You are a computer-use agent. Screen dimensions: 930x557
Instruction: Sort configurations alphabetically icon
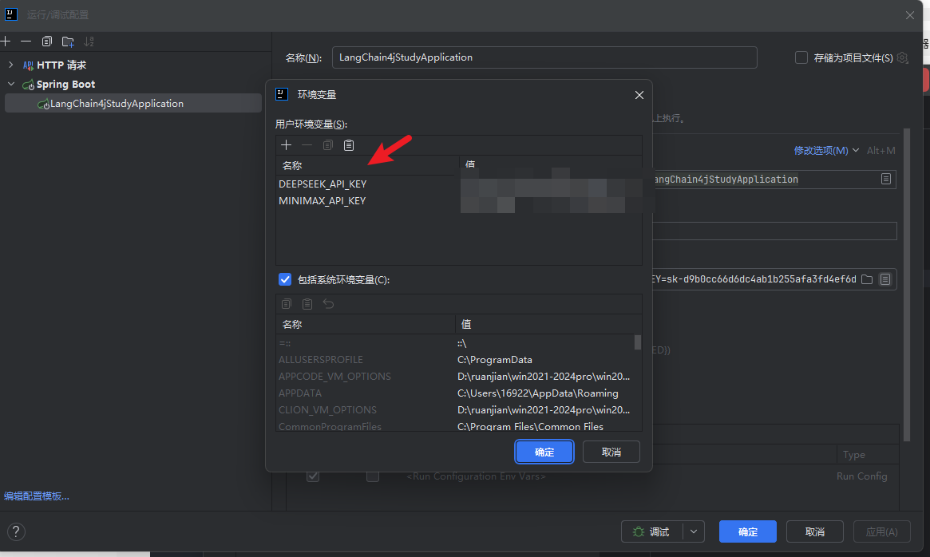coord(89,41)
